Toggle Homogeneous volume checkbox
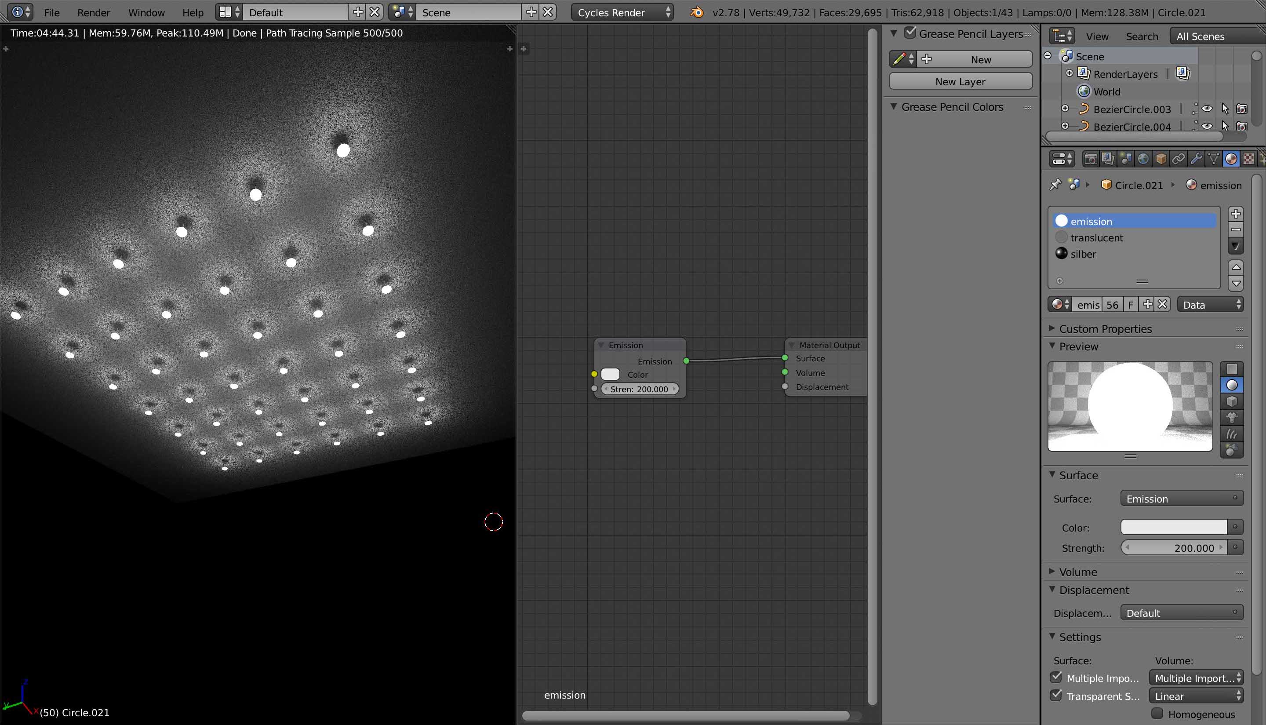 point(1157,714)
